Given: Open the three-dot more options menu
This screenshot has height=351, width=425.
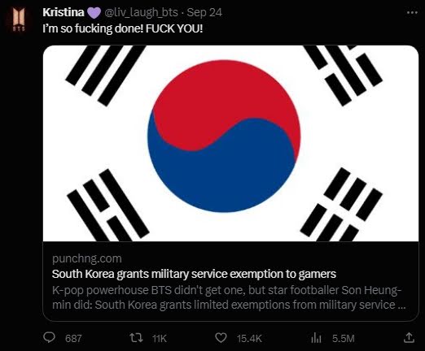Looking at the screenshot, I should pyautogui.click(x=412, y=12).
